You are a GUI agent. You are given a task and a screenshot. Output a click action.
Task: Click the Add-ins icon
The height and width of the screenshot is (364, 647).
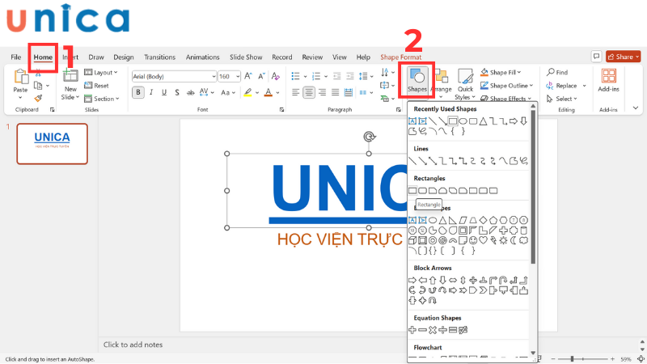(609, 77)
